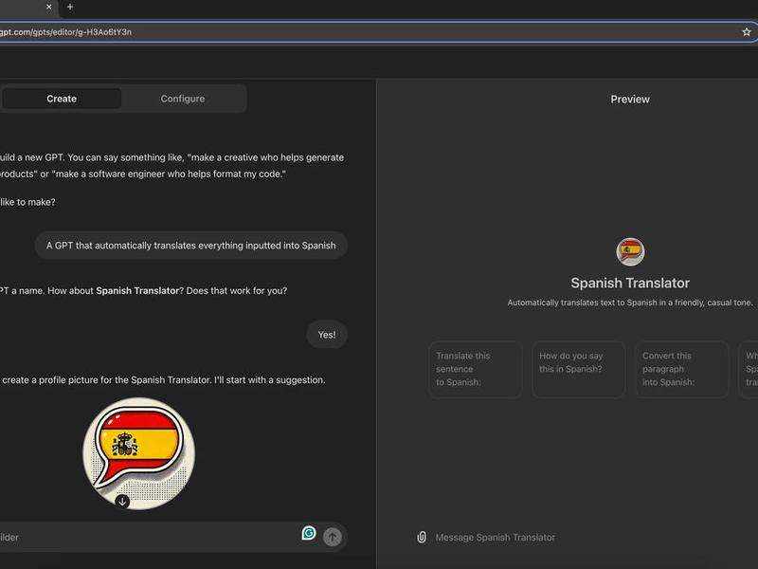Click the user's GPT translation request message
Viewport: 758px width, 569px height.
click(191, 246)
